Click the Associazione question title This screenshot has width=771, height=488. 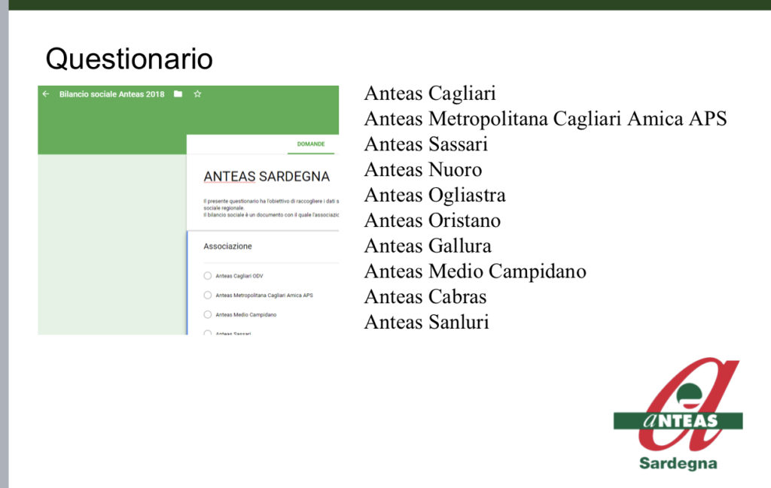pos(227,246)
